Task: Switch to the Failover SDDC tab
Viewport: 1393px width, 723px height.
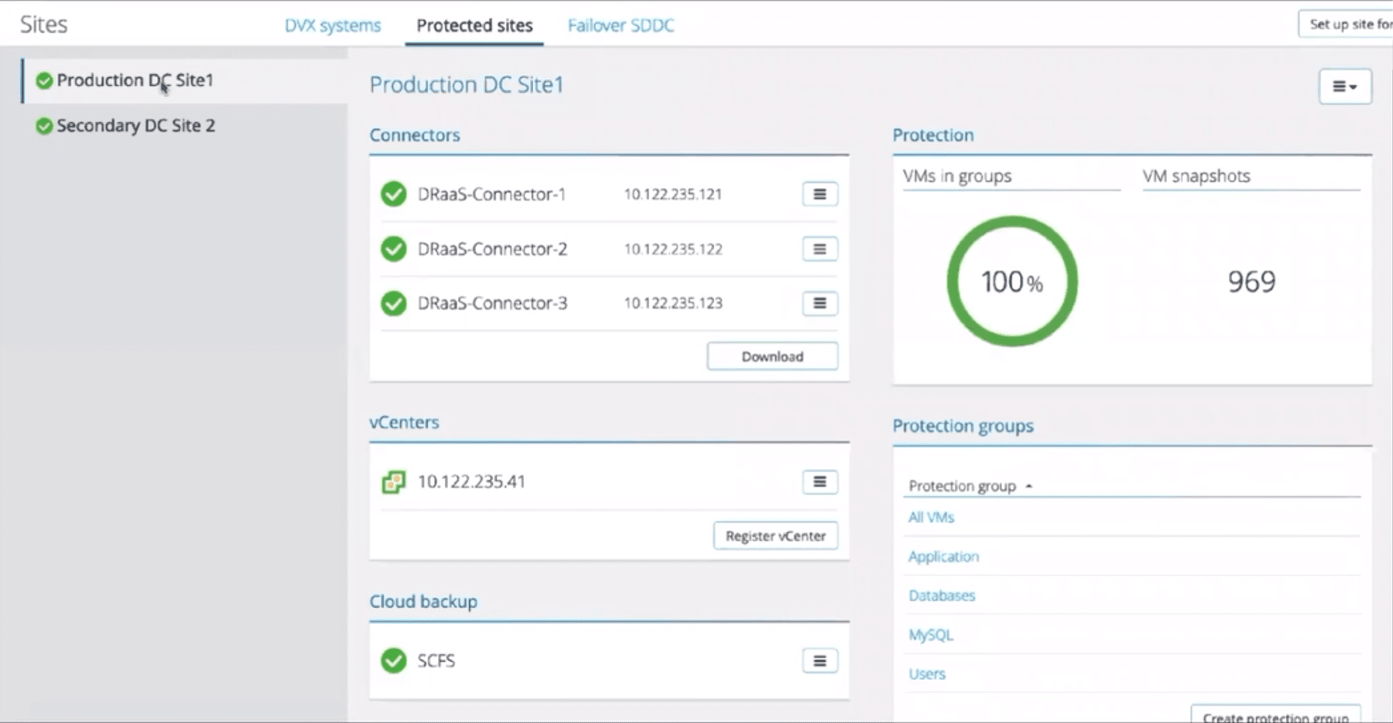Action: pos(620,25)
